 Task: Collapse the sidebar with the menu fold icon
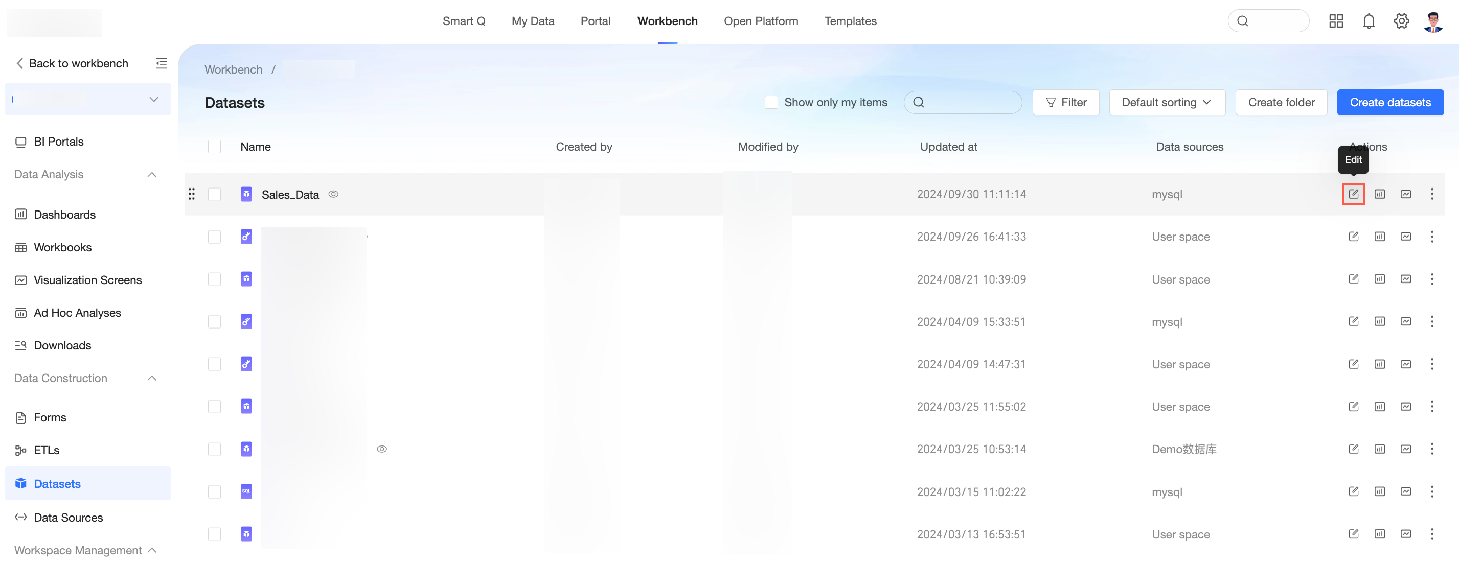pyautogui.click(x=162, y=63)
